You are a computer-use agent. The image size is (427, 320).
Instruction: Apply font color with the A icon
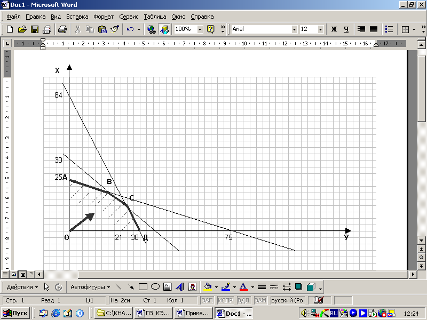pos(244,287)
